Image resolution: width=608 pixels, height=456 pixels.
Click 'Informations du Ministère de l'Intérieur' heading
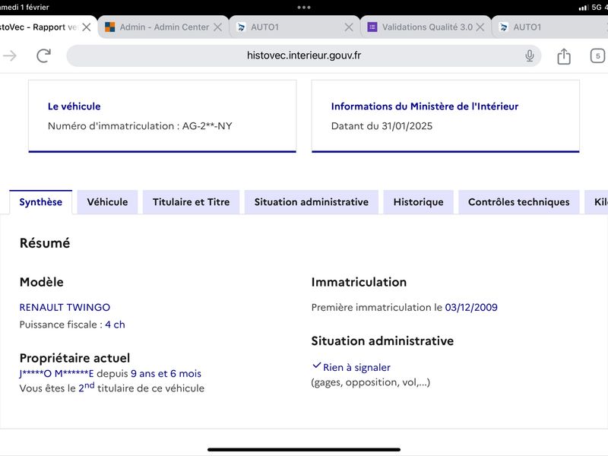point(425,106)
